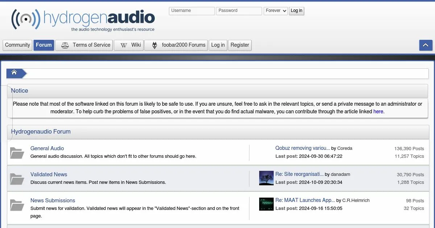Open C.R.Helmrich's waveform avatar thumbnail

(266, 204)
